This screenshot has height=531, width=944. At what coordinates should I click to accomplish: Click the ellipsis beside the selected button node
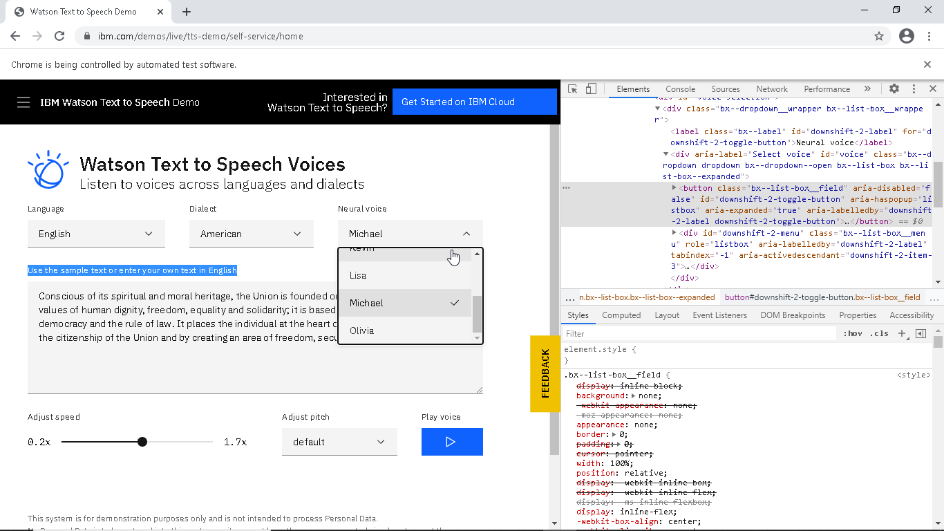(x=566, y=188)
